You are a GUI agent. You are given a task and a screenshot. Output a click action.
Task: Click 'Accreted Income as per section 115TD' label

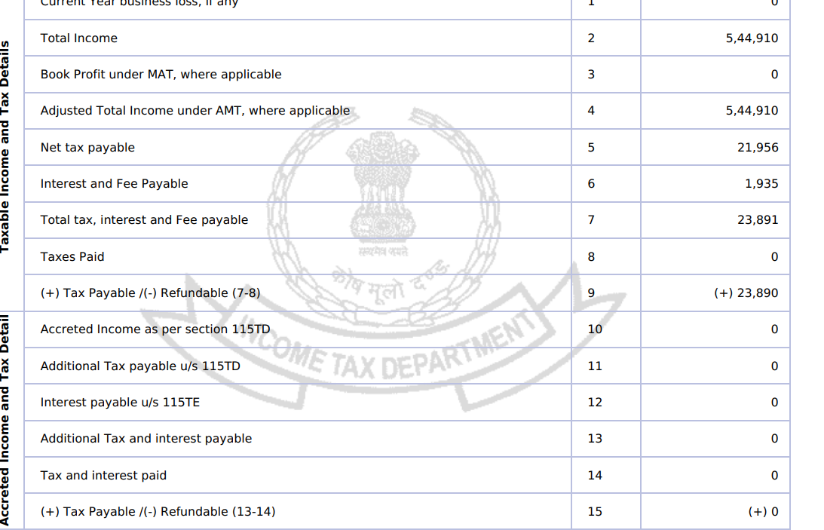click(155, 329)
